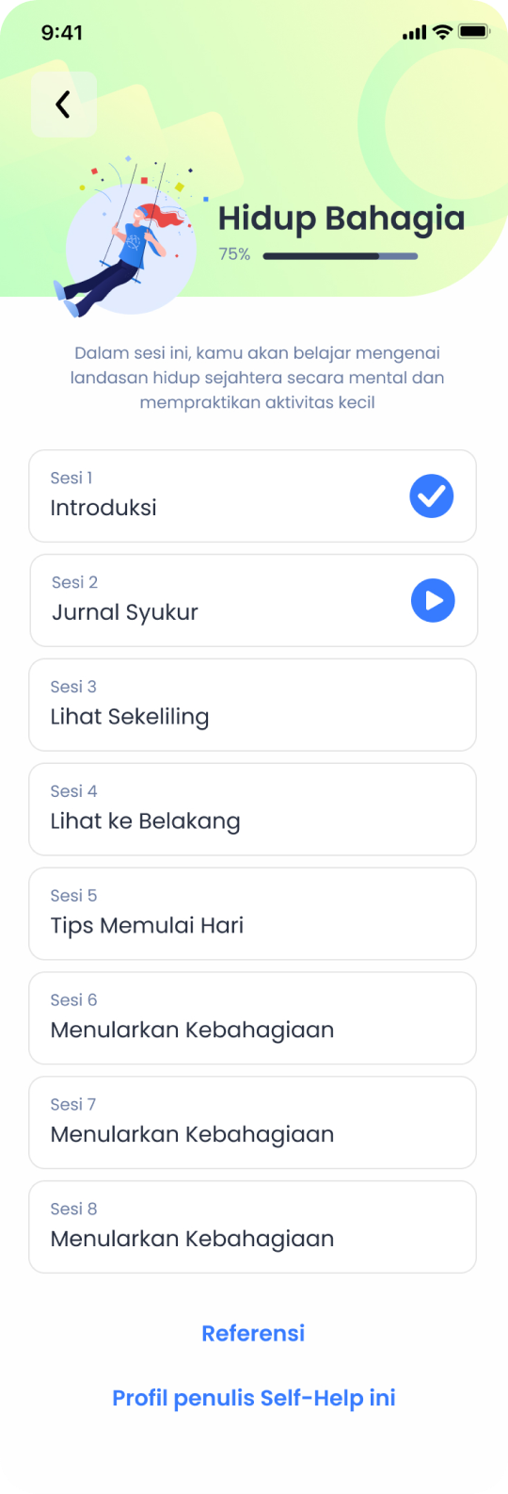Click the cellular signal bars icon

point(414,33)
